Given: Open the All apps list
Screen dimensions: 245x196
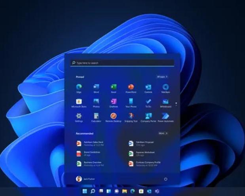Looking at the screenshot, I should (162, 77).
